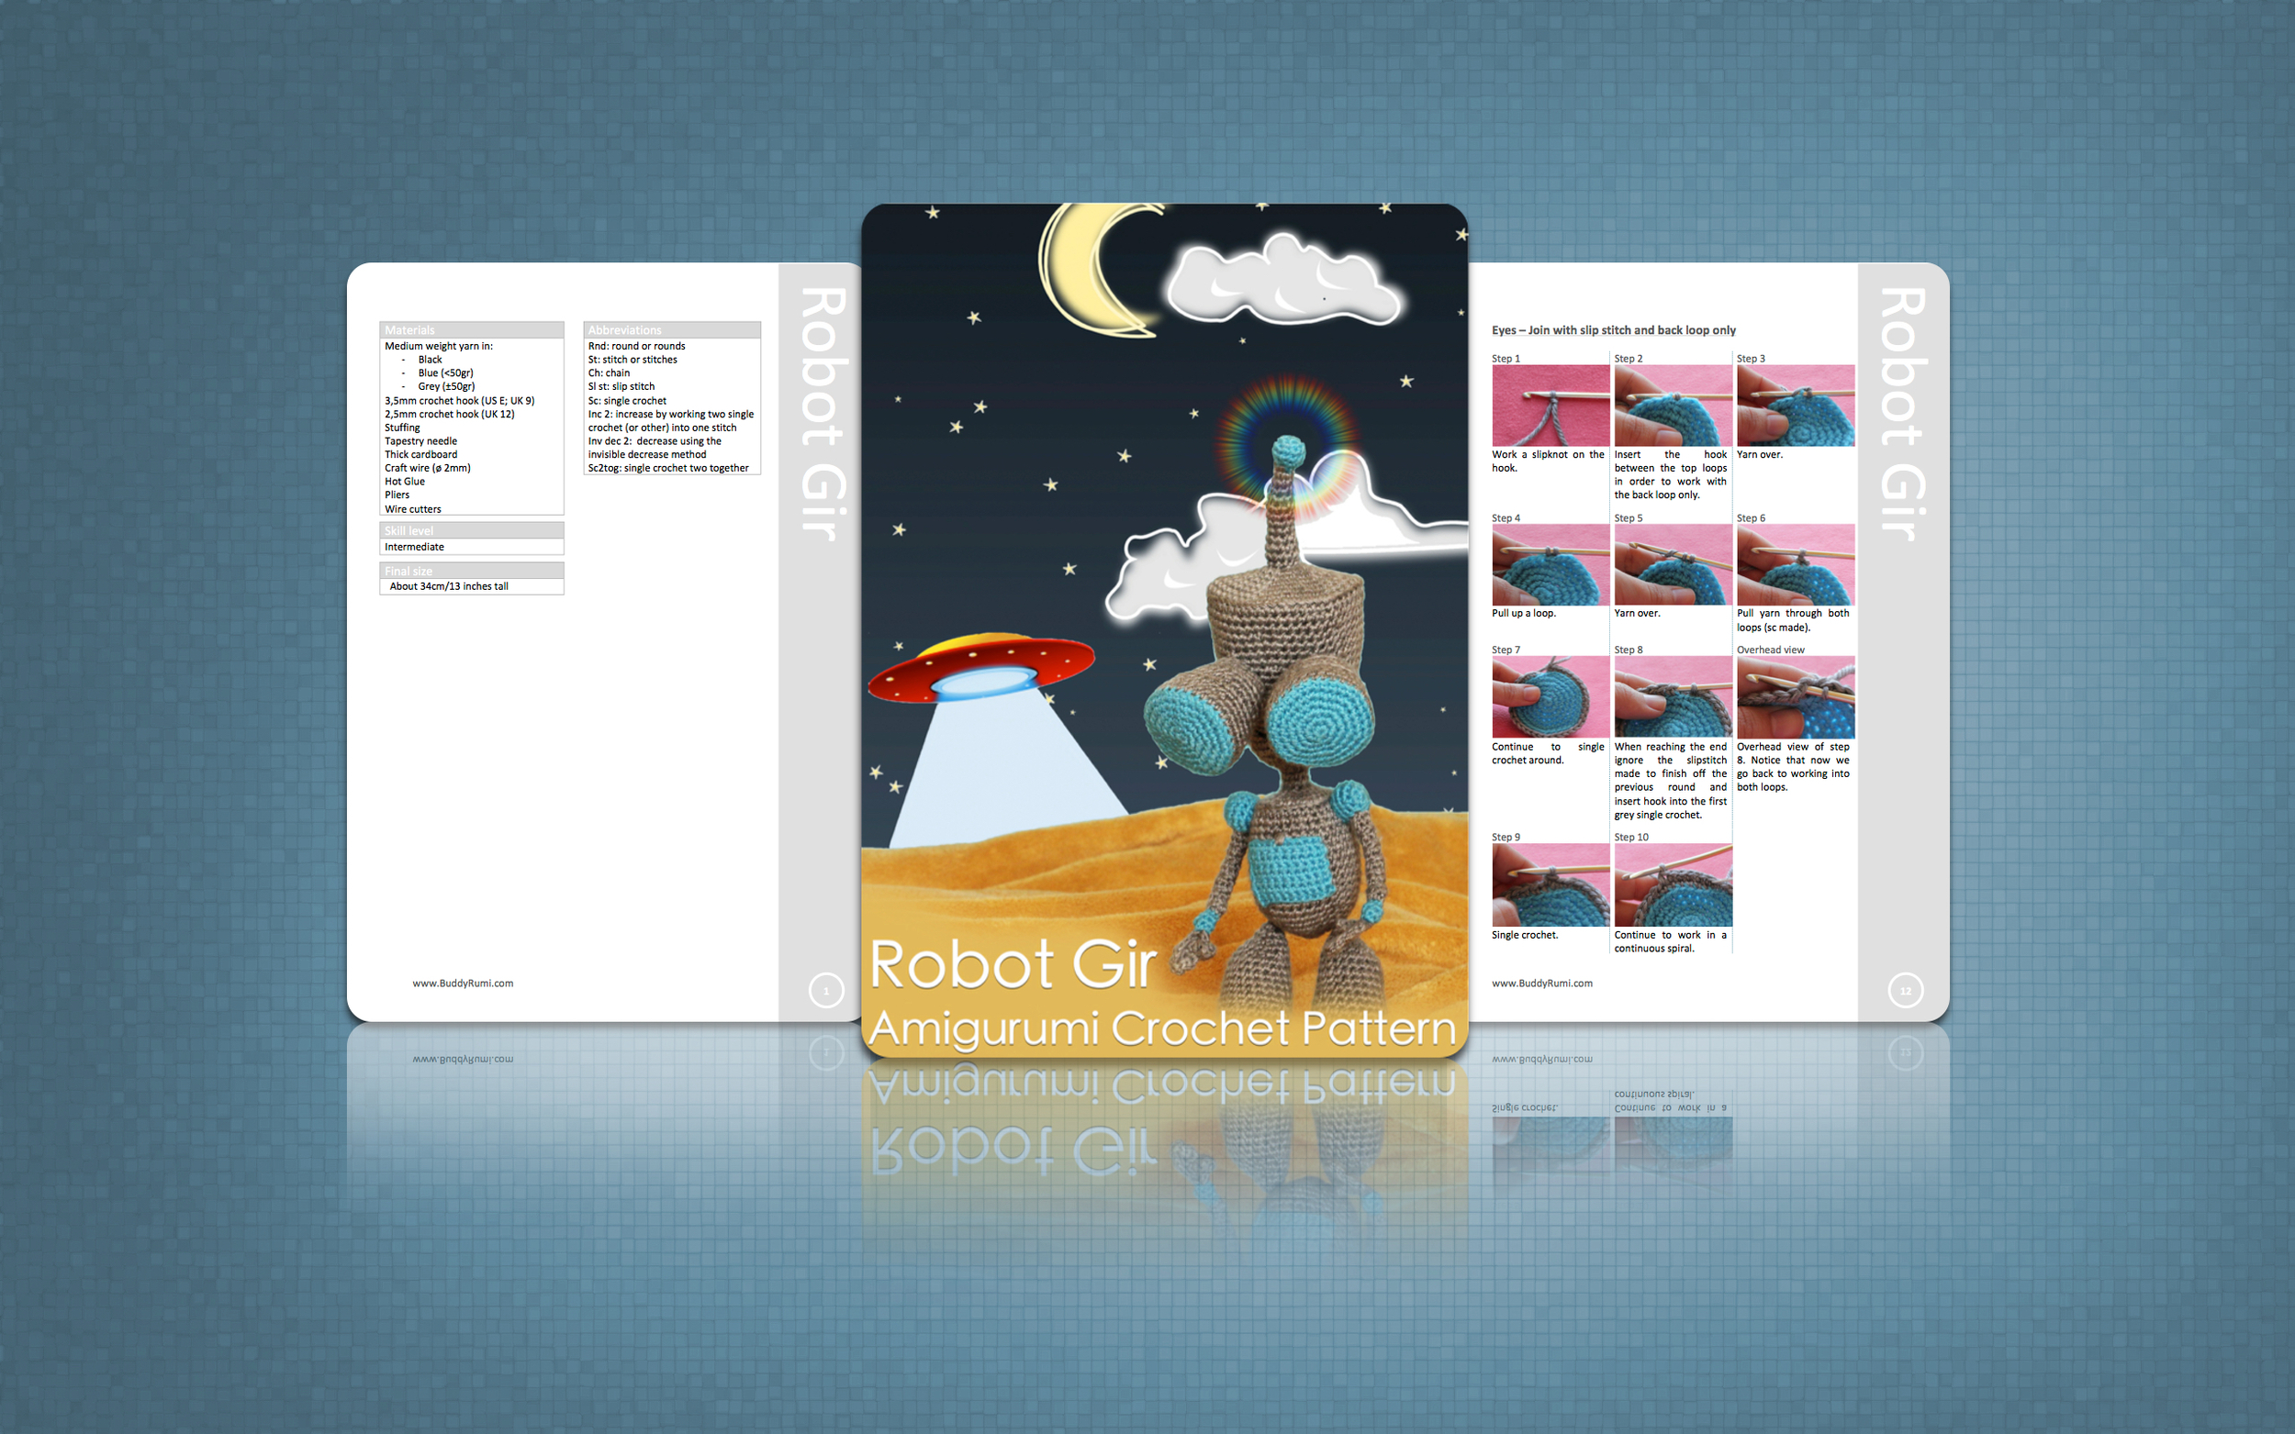
Task: Click the 'Overhead view of step 8' caption
Action: (x=1793, y=767)
